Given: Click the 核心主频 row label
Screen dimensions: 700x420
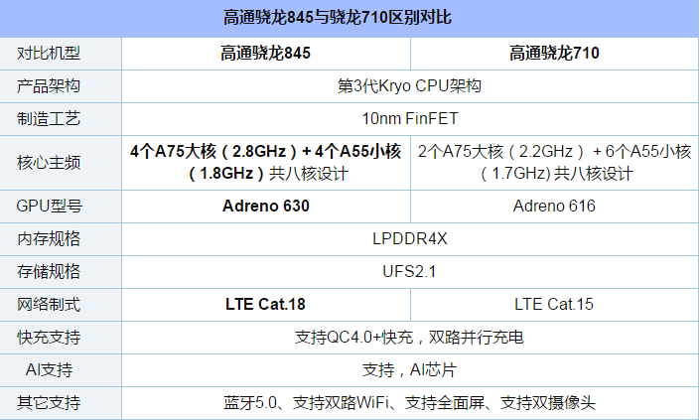Looking at the screenshot, I should click(x=49, y=163).
